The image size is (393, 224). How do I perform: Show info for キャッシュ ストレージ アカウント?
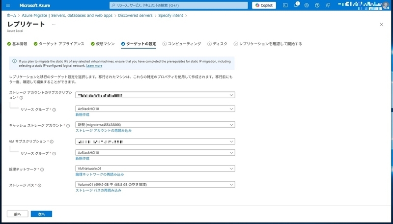point(68,126)
